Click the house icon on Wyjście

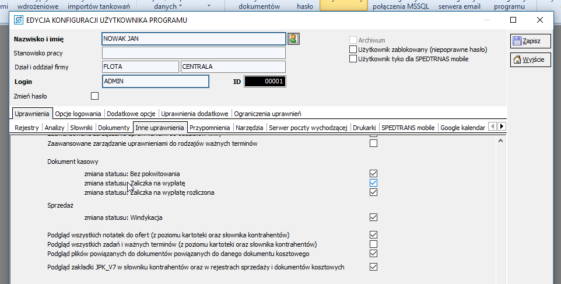[x=517, y=59]
